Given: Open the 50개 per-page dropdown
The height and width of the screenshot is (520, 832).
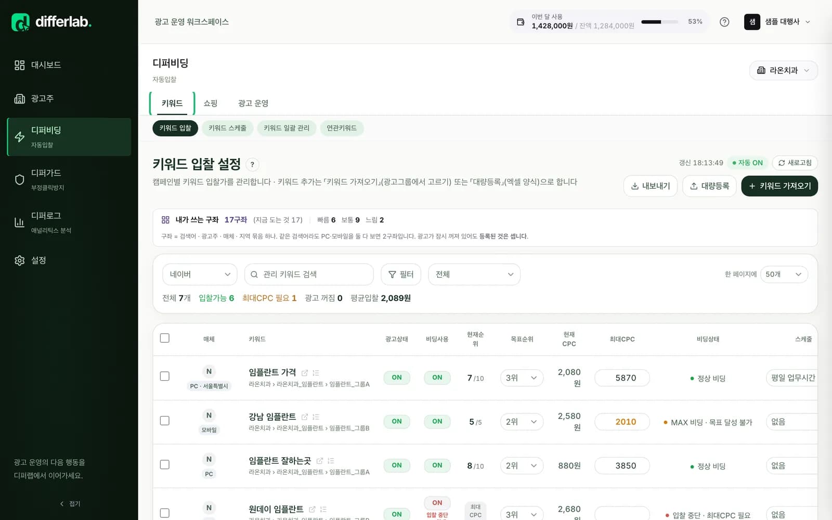Looking at the screenshot, I should (x=784, y=274).
